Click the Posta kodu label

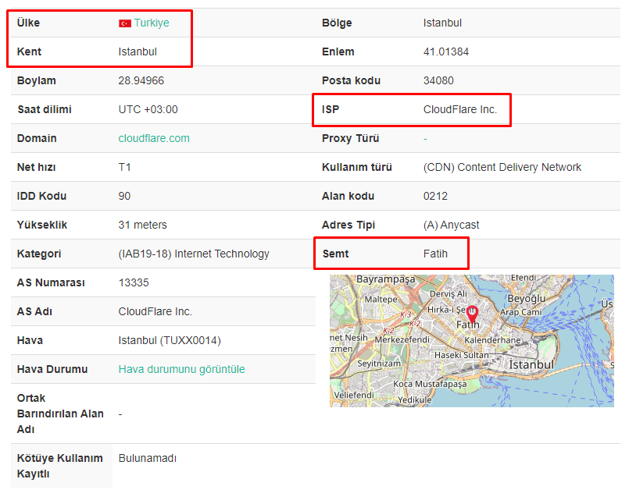pos(351,80)
